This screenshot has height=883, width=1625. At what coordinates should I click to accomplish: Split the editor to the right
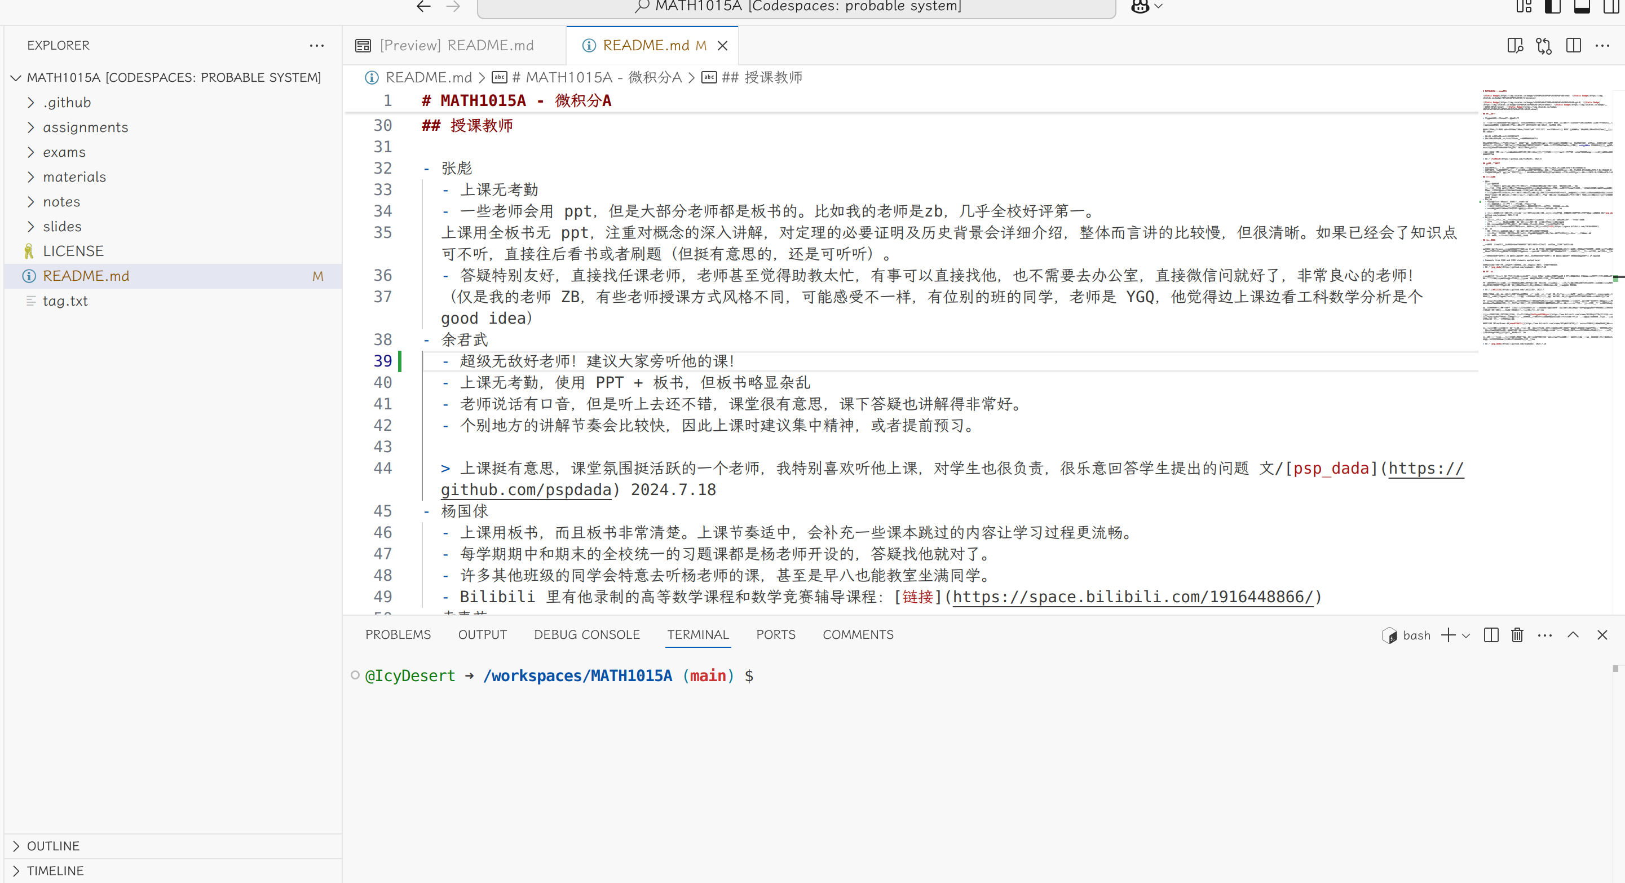[1573, 46]
